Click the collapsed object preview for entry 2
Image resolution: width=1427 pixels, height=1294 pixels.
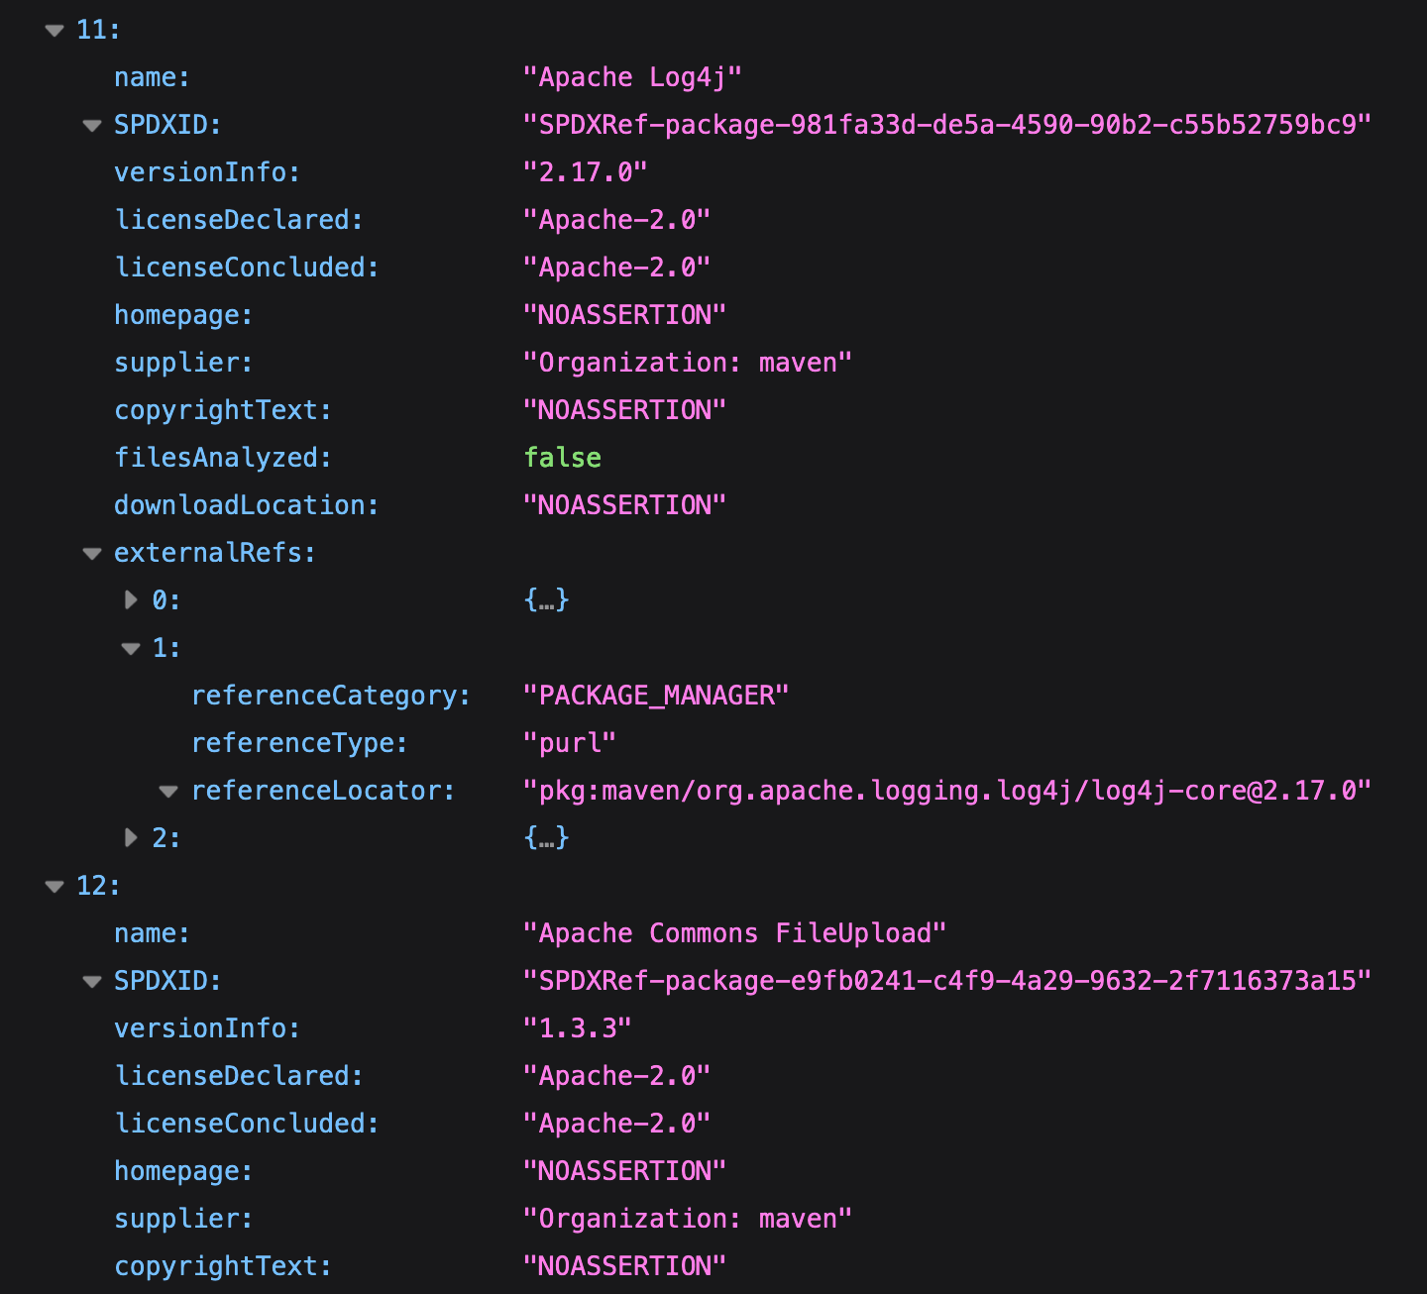(x=546, y=838)
